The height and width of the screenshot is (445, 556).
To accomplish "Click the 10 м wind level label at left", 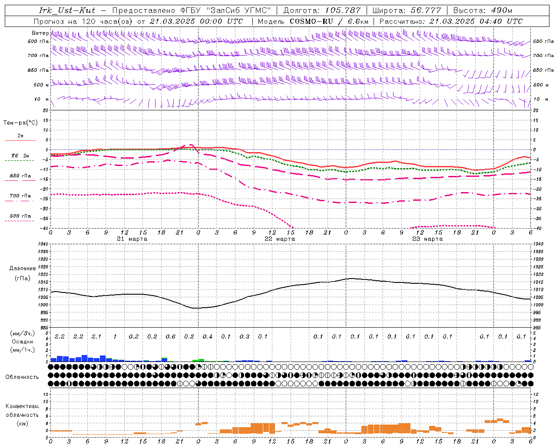I will pos(42,100).
